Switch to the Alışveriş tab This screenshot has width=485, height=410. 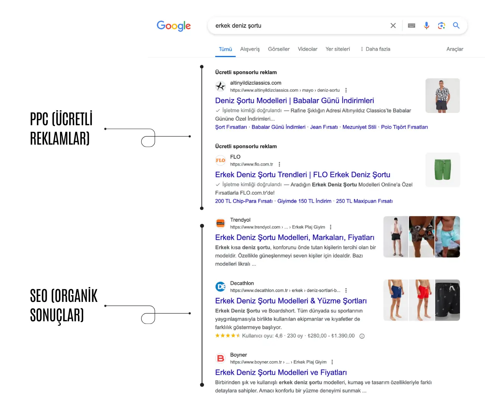tap(250, 49)
